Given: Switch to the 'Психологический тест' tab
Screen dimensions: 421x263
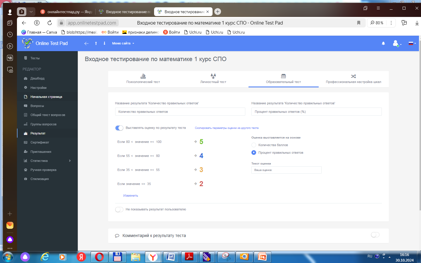Looking at the screenshot, I should point(143,79).
